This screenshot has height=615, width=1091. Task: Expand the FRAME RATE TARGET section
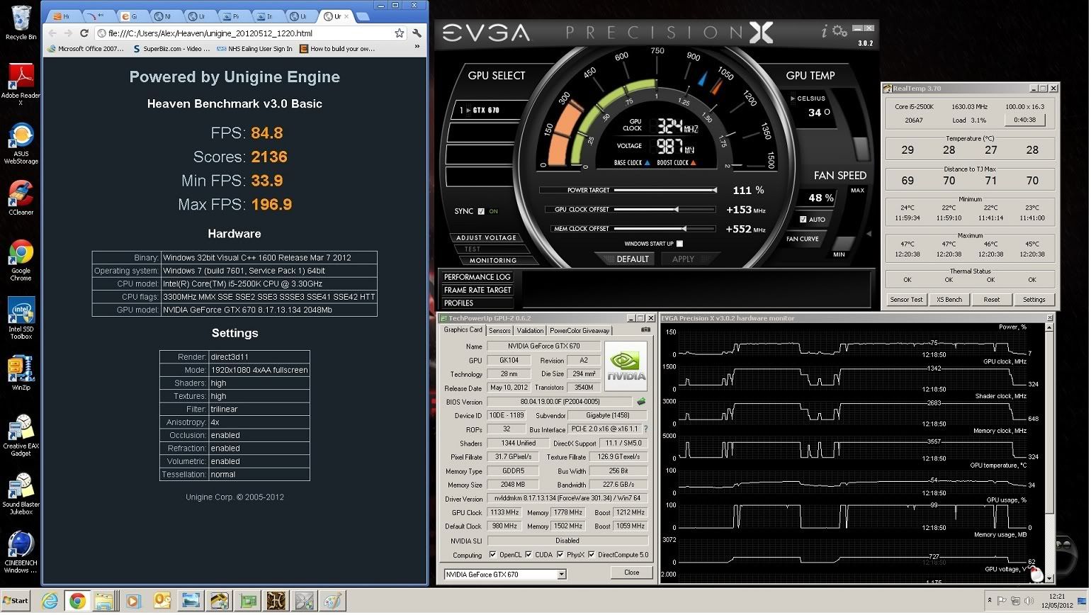[x=477, y=290]
